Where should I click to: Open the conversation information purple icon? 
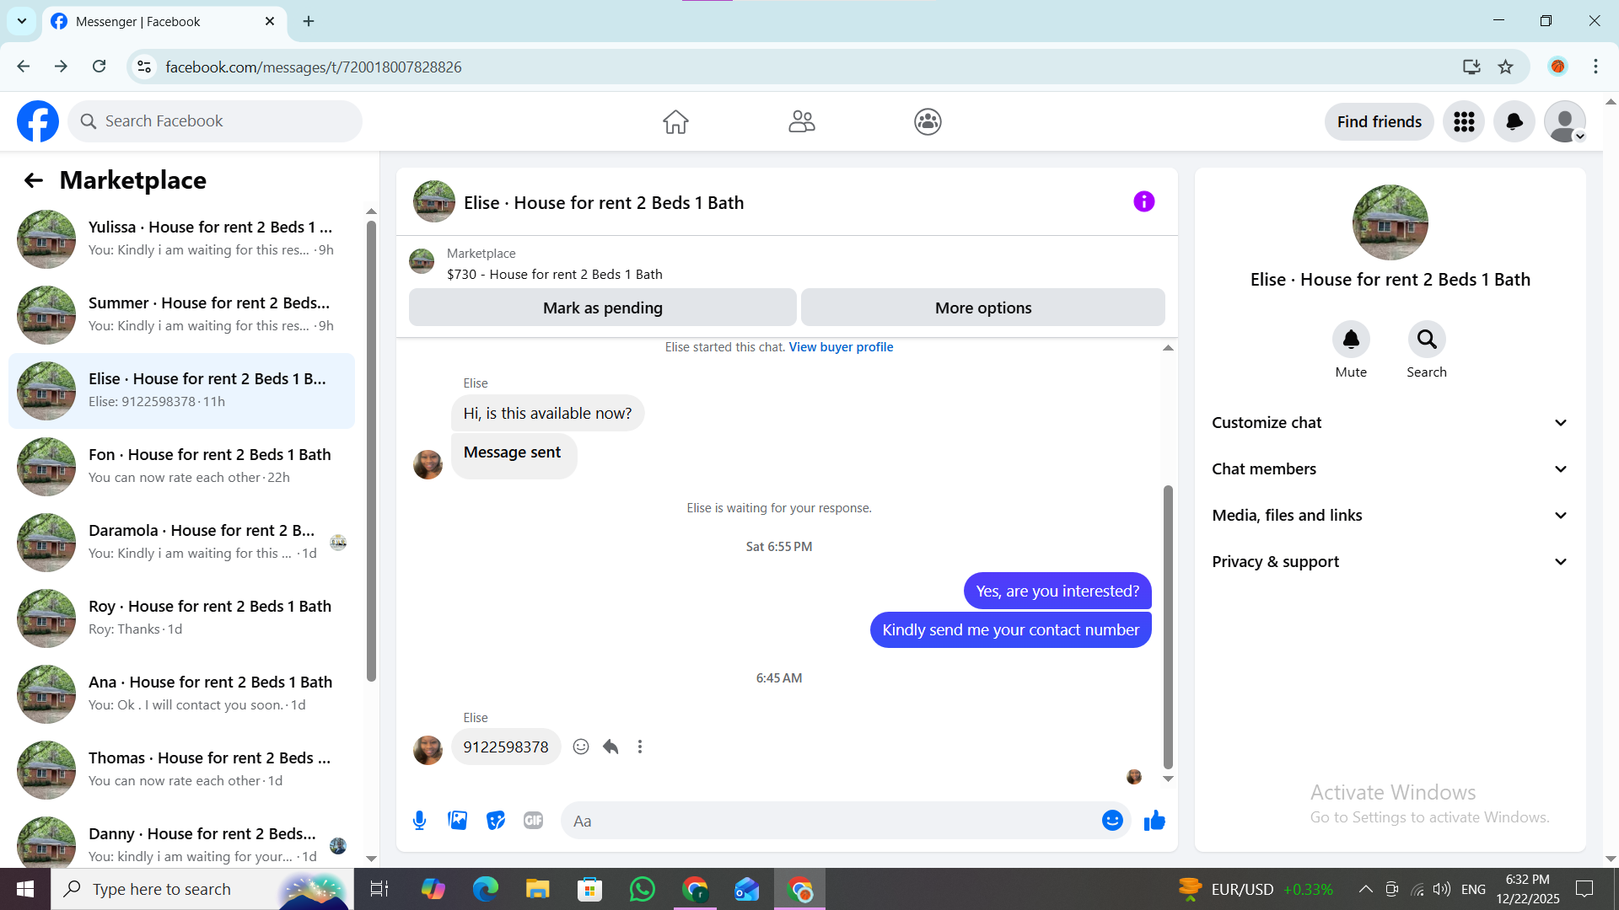pos(1143,201)
